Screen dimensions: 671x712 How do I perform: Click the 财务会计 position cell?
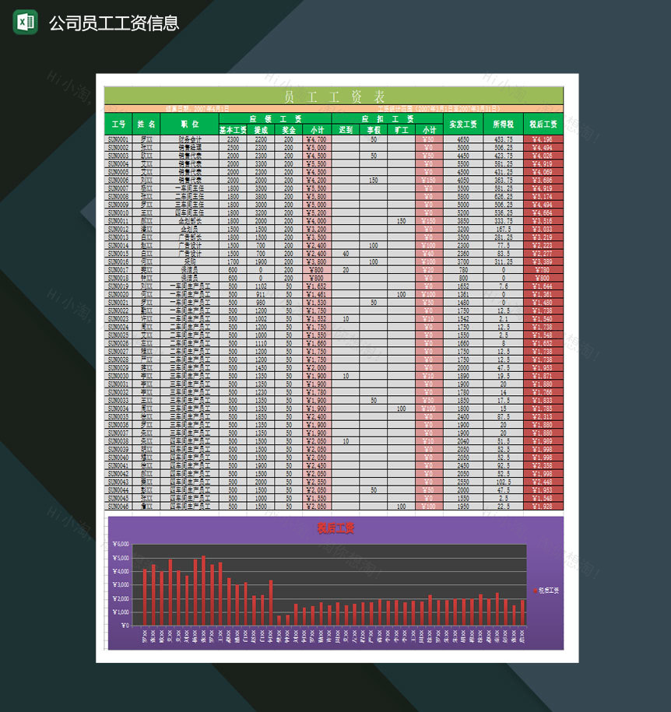click(189, 139)
